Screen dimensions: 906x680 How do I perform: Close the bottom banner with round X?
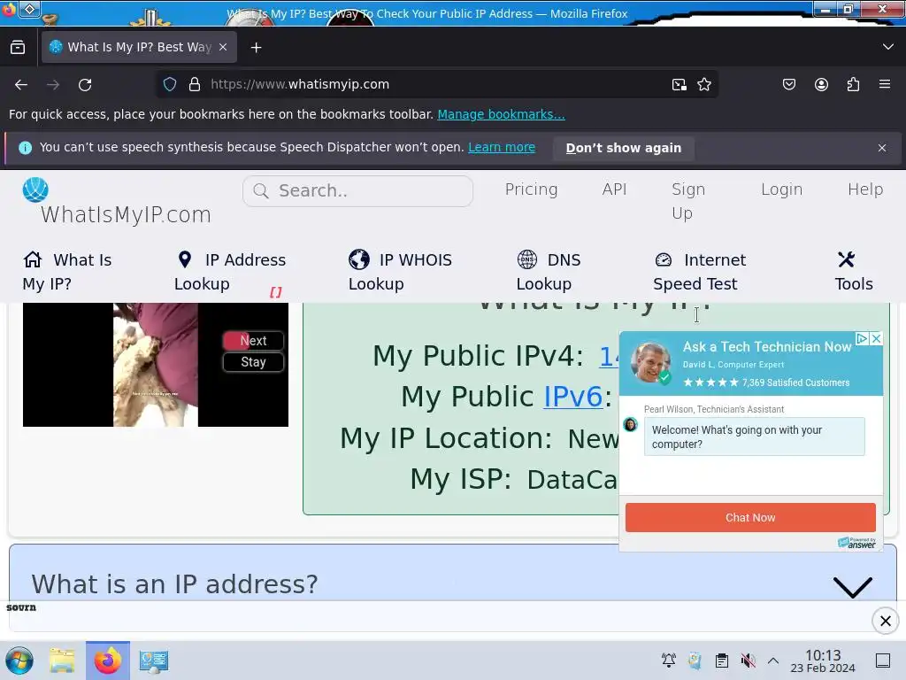(x=885, y=621)
